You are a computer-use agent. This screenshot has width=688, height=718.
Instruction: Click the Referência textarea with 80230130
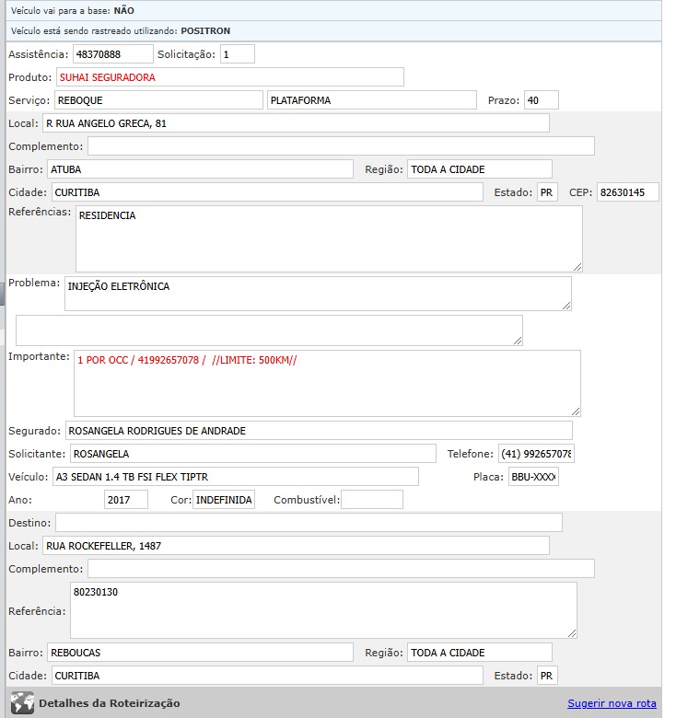pos(323,610)
